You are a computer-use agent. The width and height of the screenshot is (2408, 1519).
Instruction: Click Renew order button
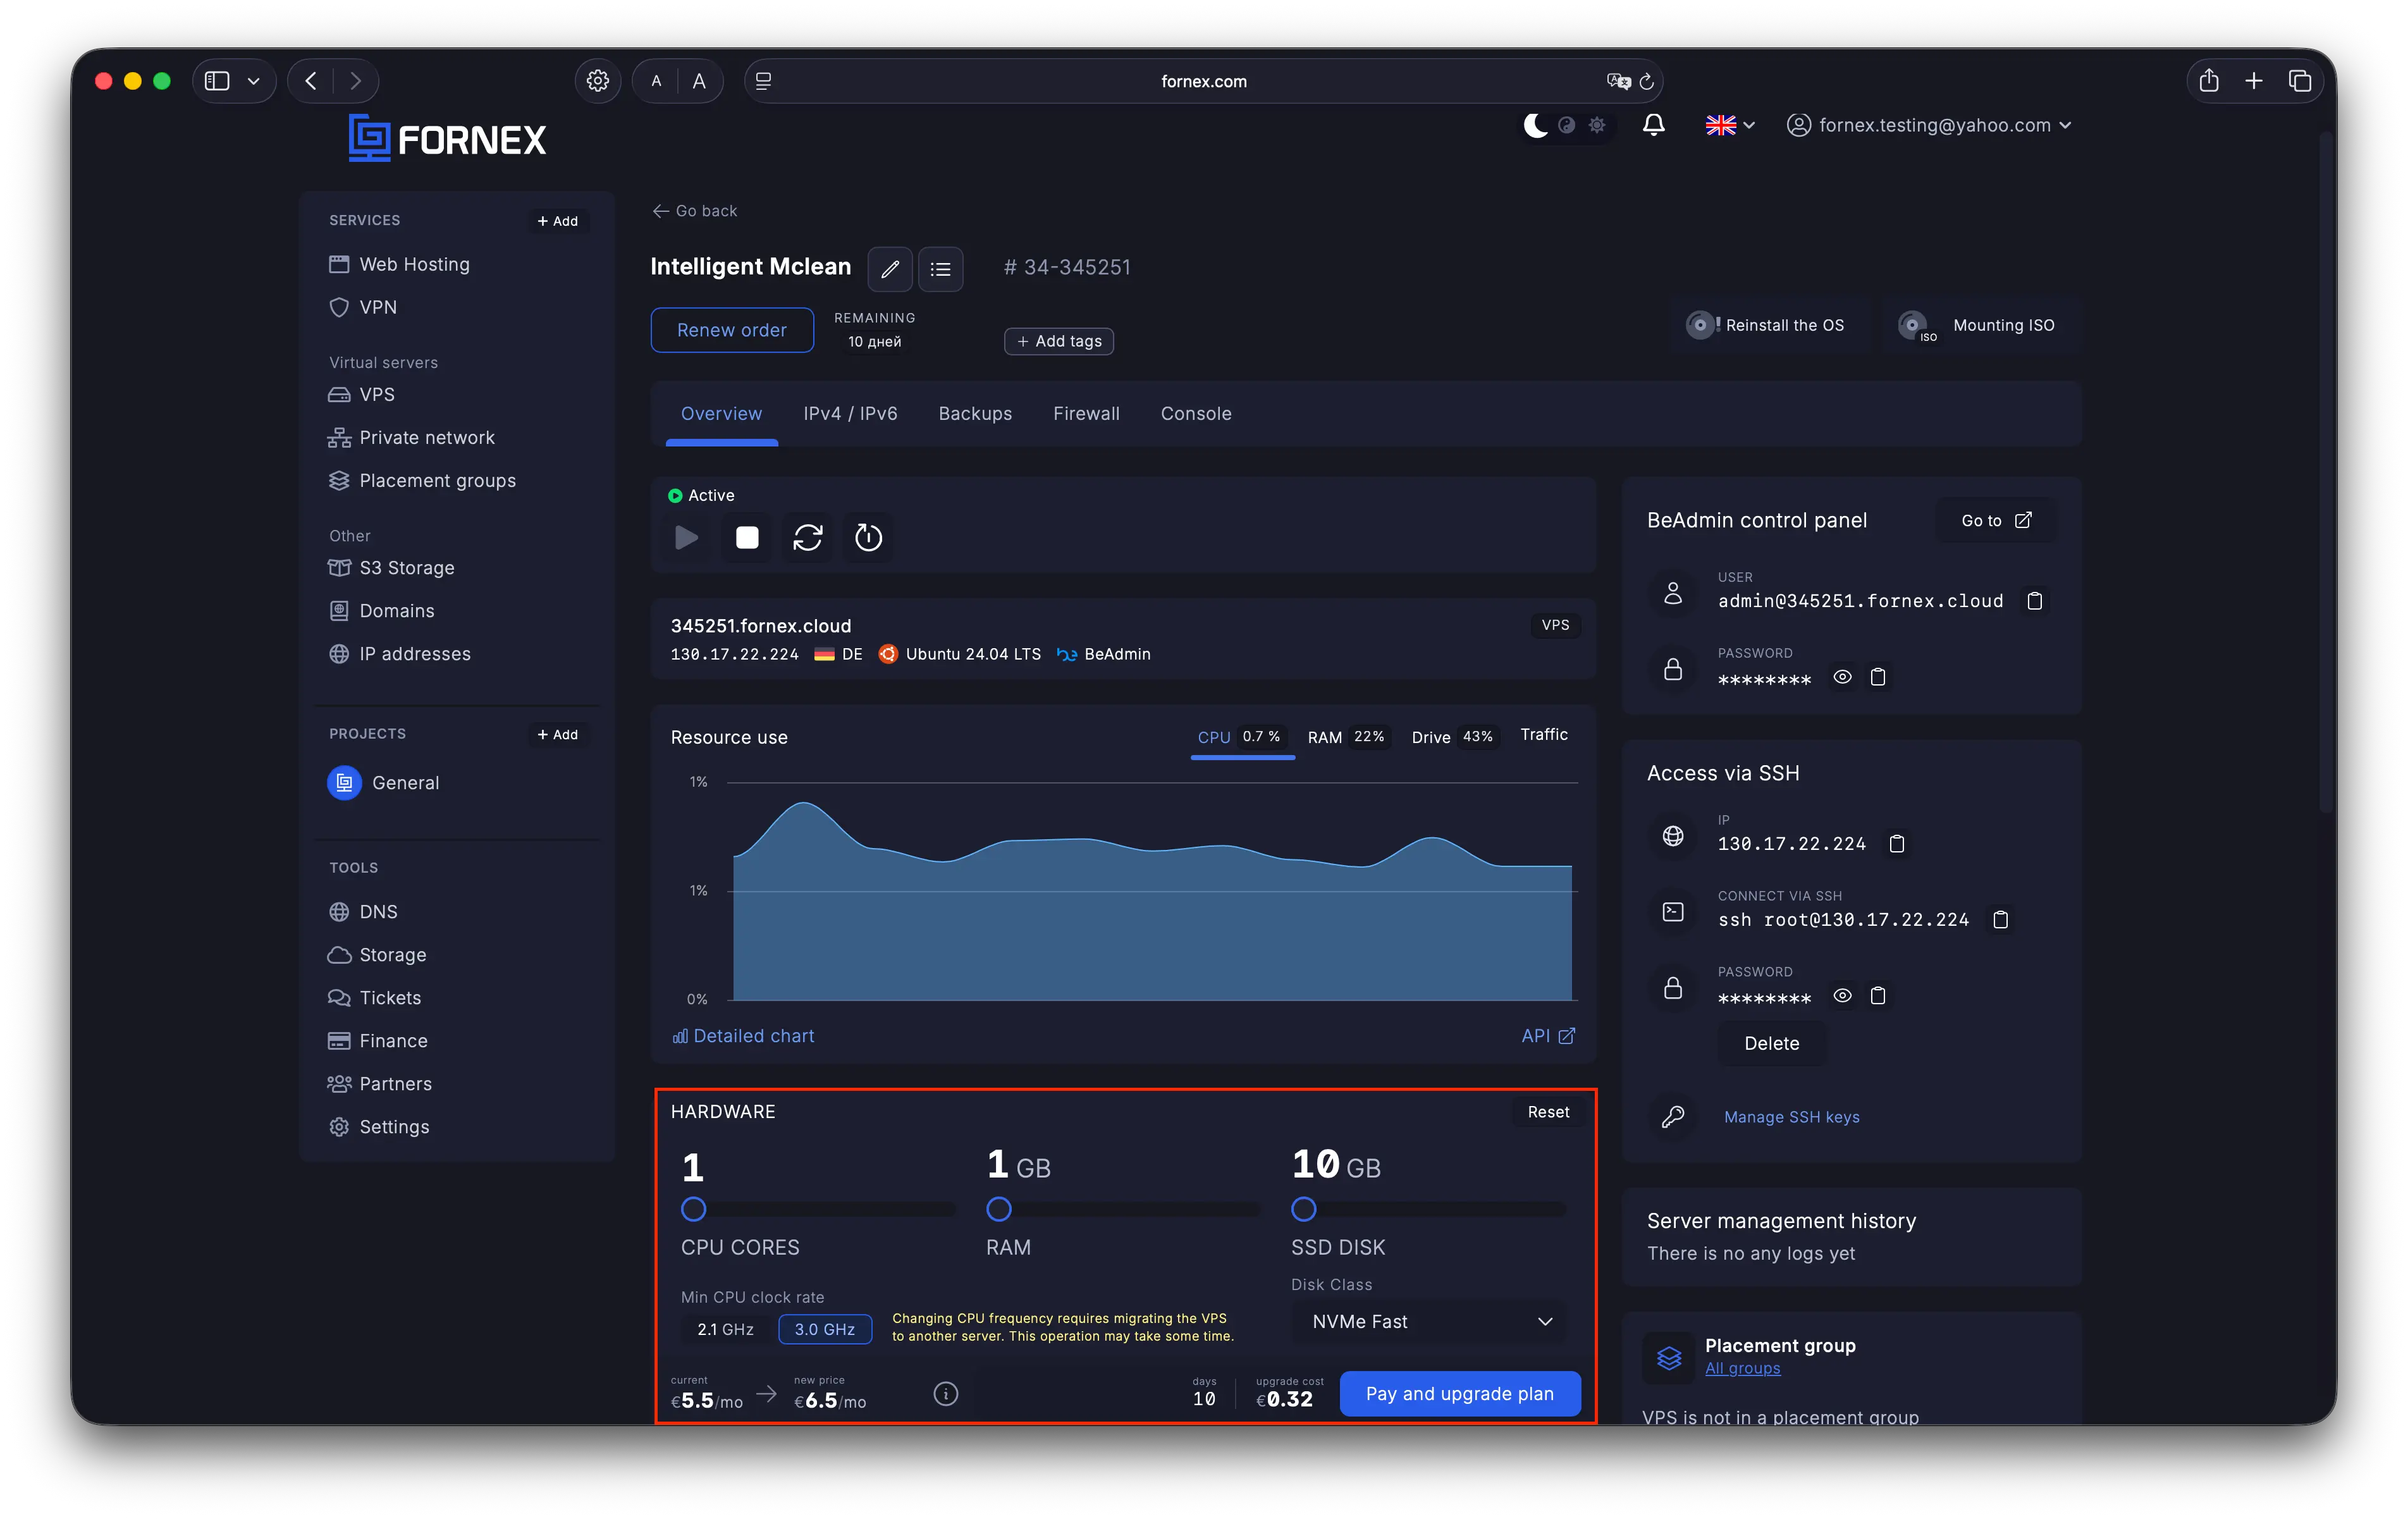tap(731, 330)
